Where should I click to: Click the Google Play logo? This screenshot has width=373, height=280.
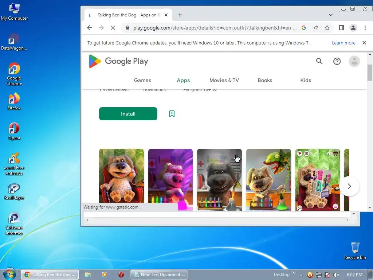tap(118, 61)
